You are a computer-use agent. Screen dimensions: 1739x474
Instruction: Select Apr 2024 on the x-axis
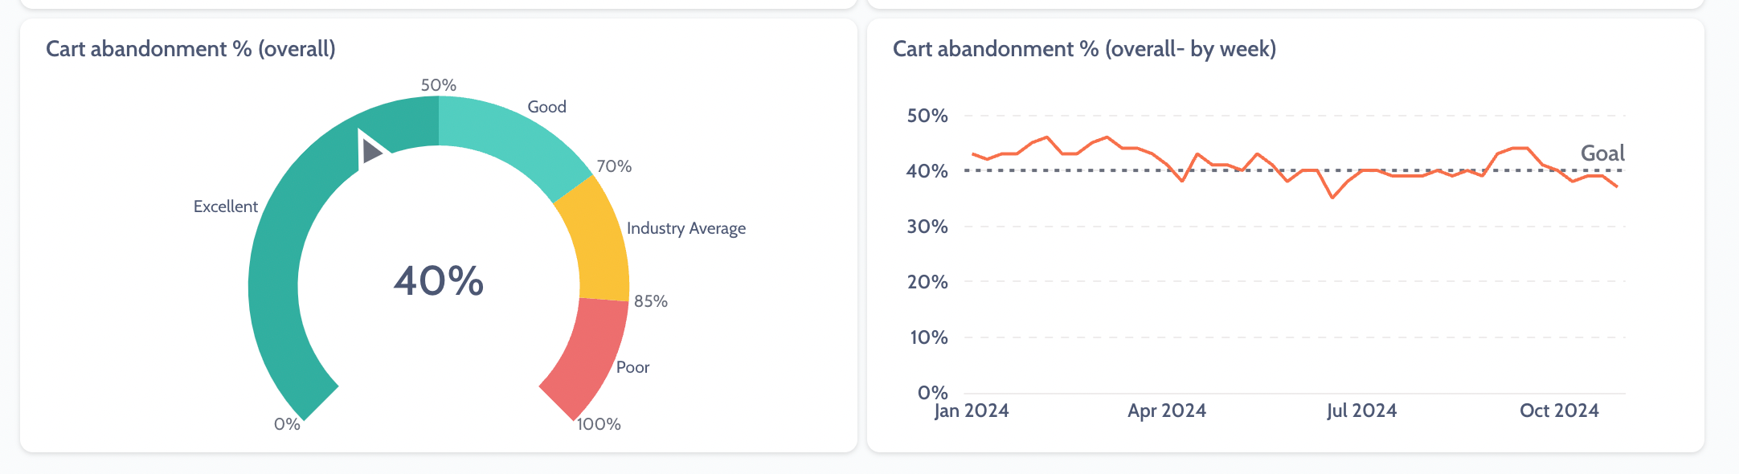(x=1167, y=411)
